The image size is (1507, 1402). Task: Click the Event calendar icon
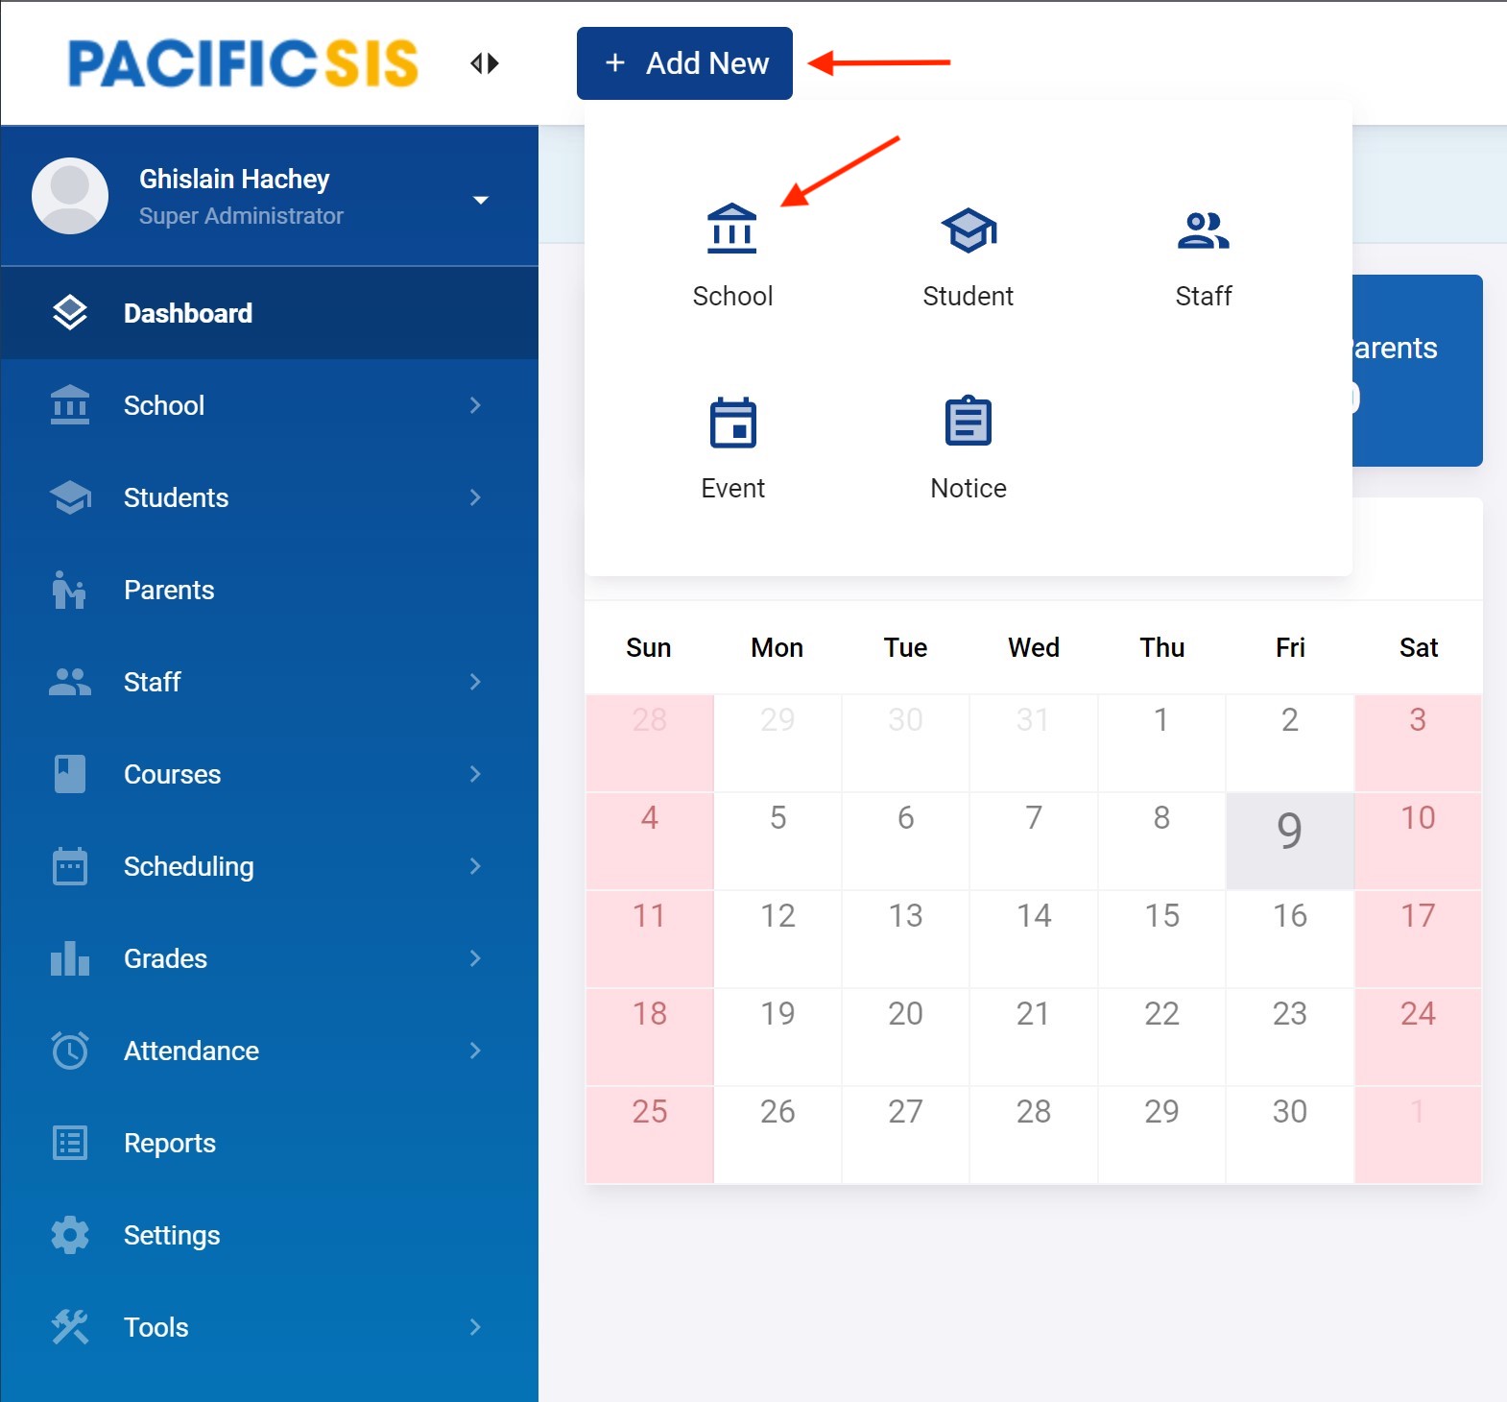click(732, 423)
